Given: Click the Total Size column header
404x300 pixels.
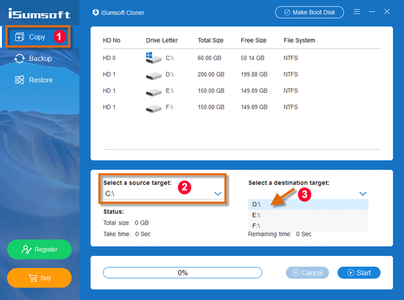Looking at the screenshot, I should pyautogui.click(x=210, y=40).
